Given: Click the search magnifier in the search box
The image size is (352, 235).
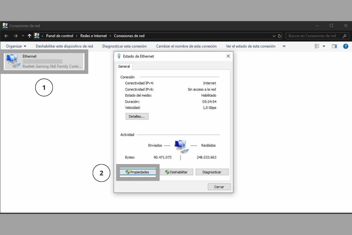Looking at the screenshot, I should (345, 36).
